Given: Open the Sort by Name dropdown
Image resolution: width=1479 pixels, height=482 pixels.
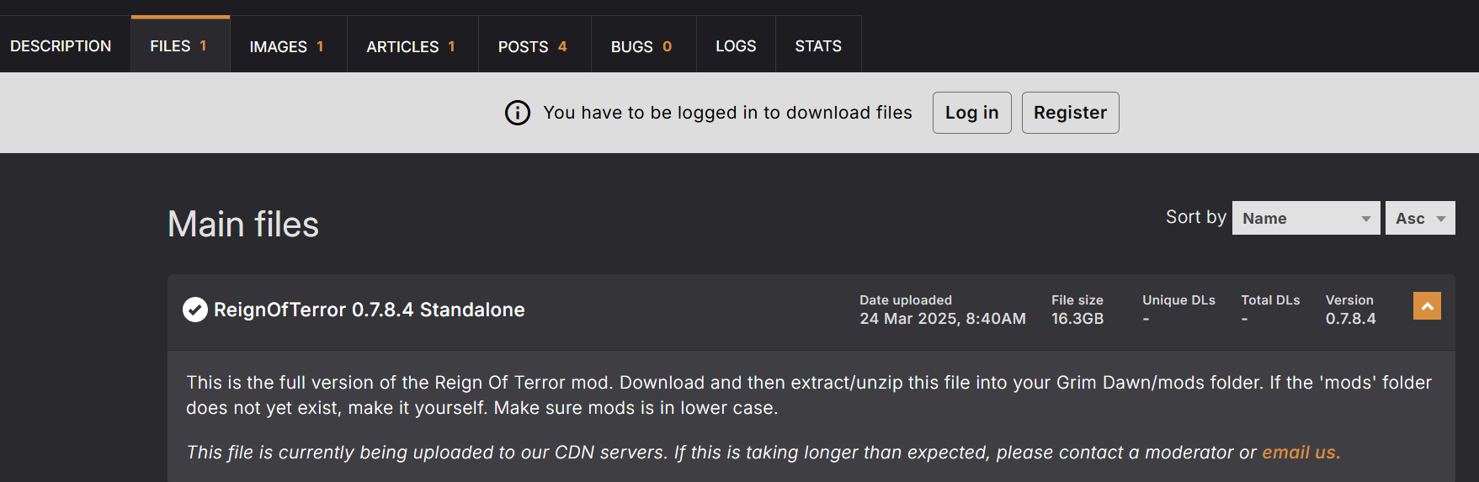Looking at the screenshot, I should point(1306,218).
